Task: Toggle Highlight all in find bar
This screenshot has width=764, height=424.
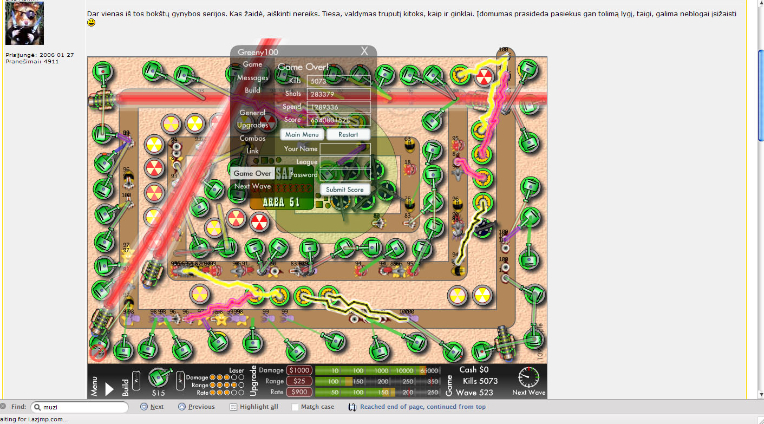Action: [253, 407]
